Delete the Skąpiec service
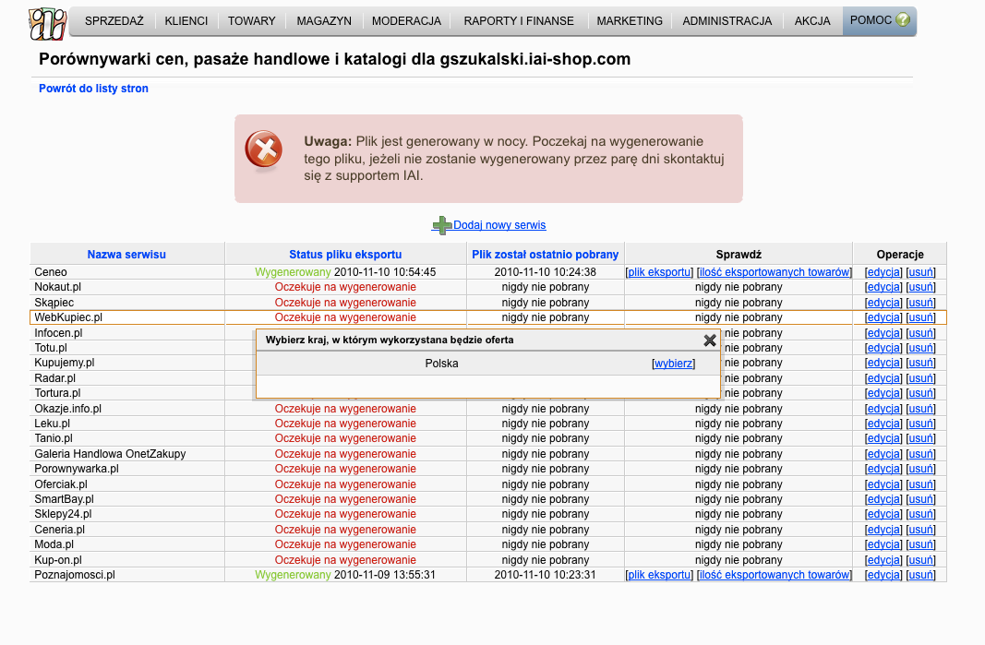Image resolution: width=985 pixels, height=645 pixels. 921,302
